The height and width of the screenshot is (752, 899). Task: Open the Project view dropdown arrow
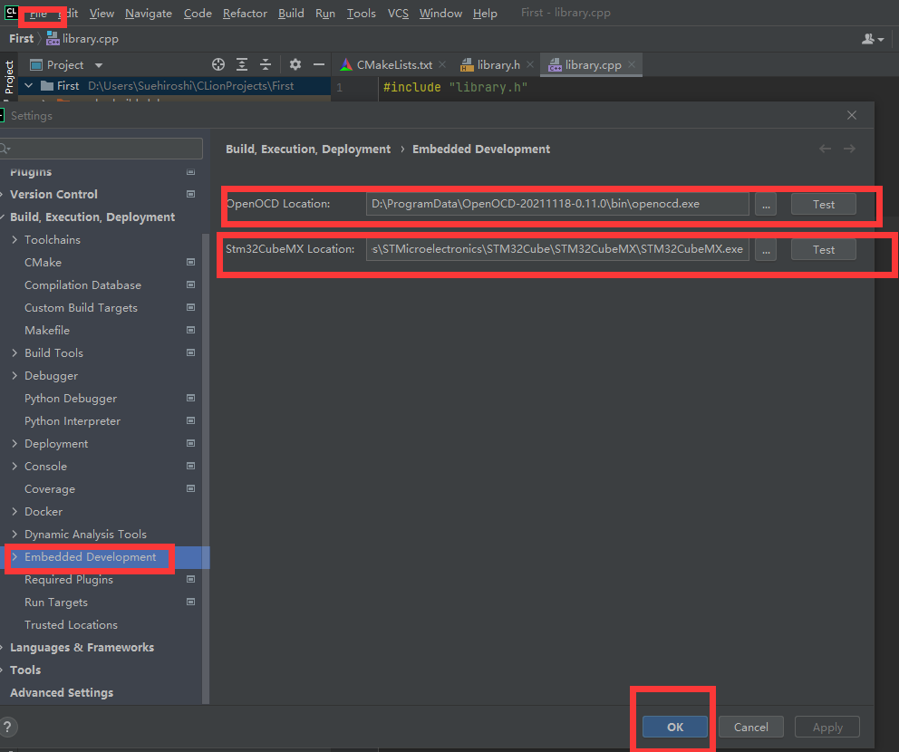[x=99, y=65]
